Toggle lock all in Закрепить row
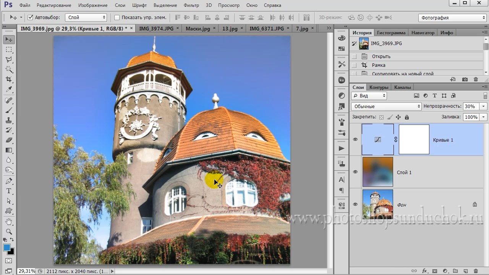The image size is (489, 275). (406, 117)
